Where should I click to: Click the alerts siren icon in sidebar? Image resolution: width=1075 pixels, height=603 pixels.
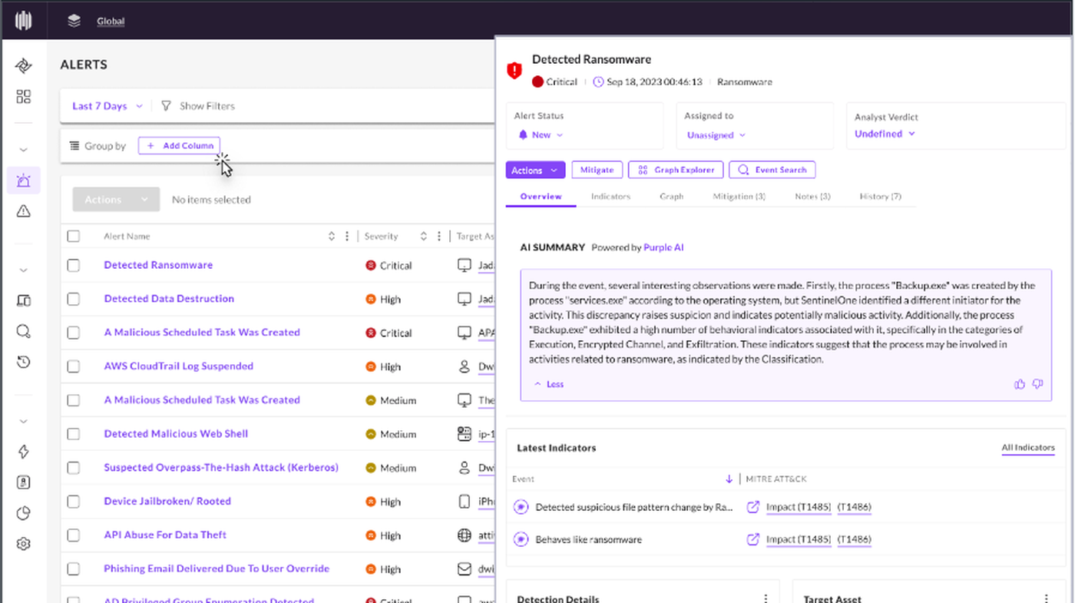[24, 181]
